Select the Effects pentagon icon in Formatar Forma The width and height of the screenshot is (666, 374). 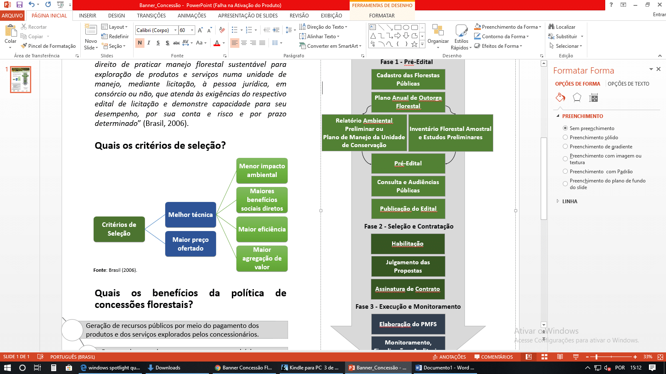577,98
